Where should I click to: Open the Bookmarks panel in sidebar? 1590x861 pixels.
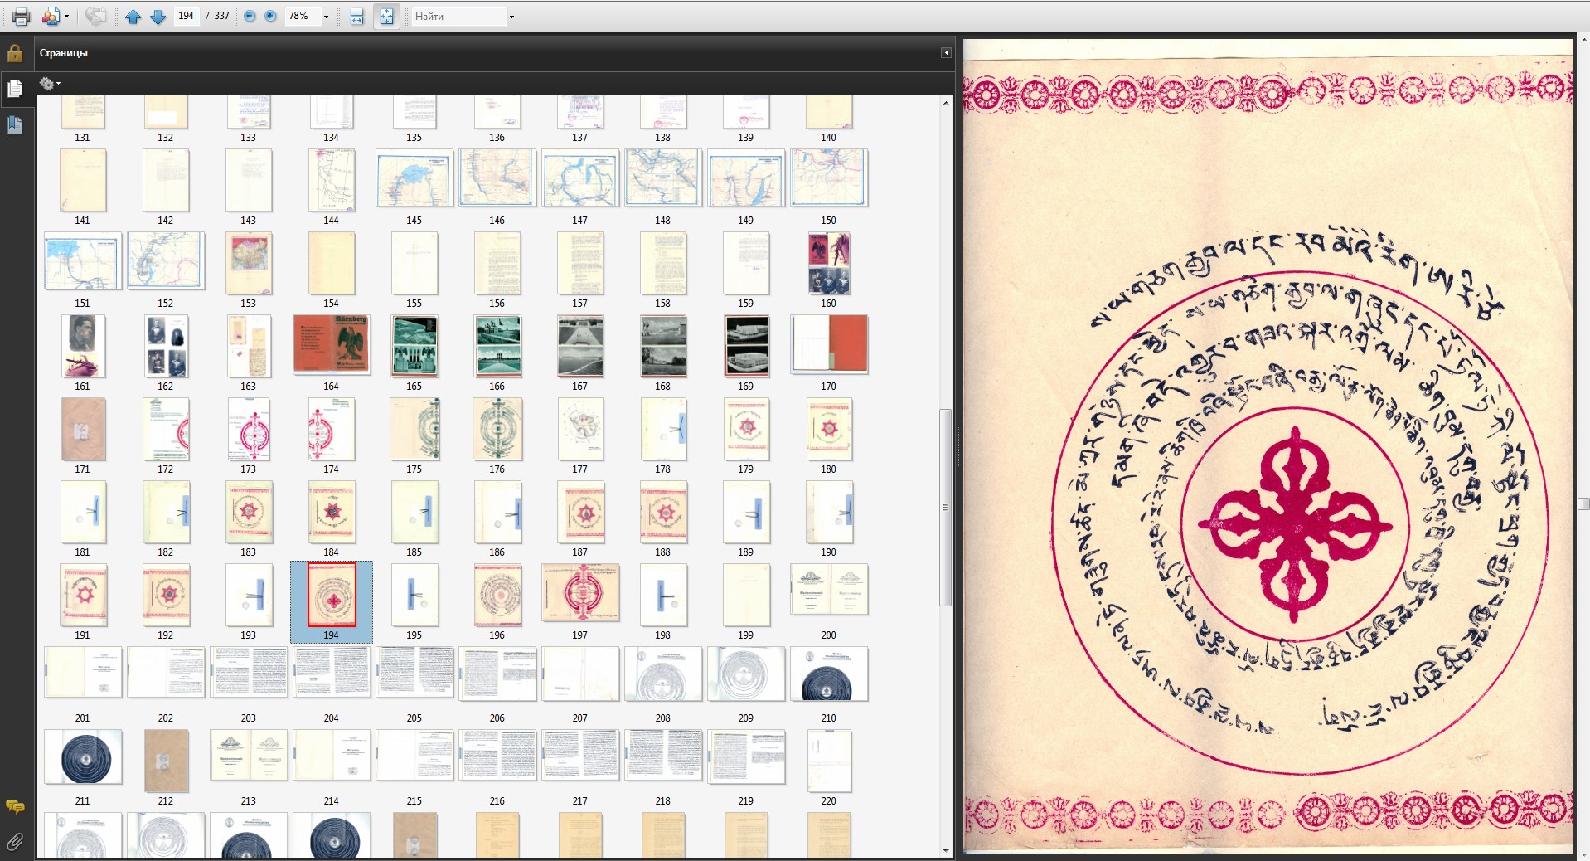point(14,124)
